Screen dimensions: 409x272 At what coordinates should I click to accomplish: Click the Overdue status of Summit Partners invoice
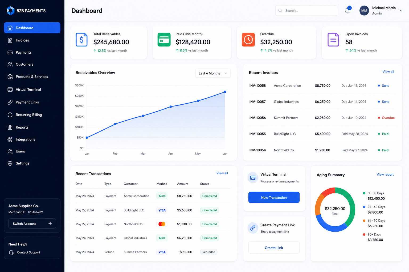386,118
